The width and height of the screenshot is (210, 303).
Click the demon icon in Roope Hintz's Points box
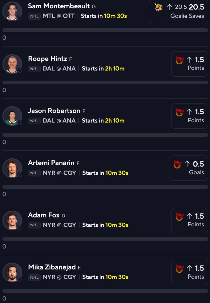click(180, 60)
